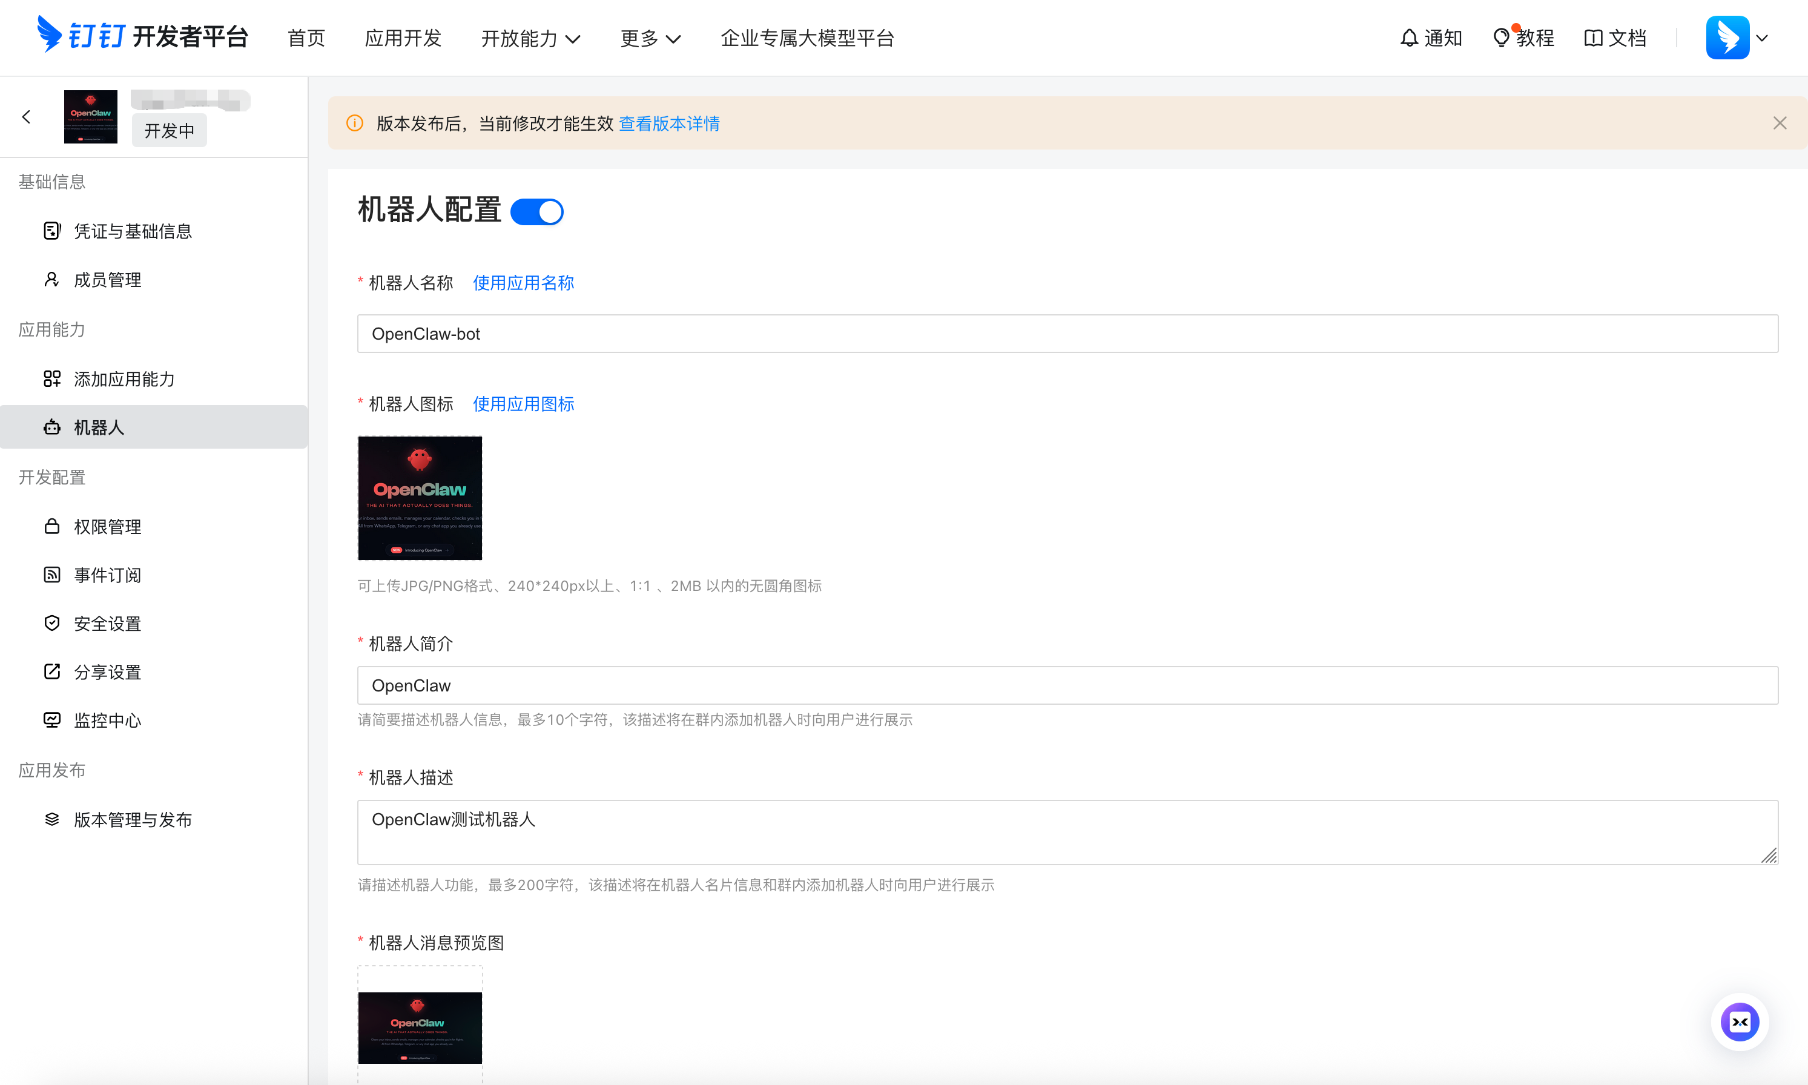Expand the 更多 dropdown menu
The width and height of the screenshot is (1808, 1085).
649,39
